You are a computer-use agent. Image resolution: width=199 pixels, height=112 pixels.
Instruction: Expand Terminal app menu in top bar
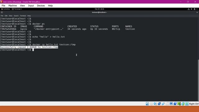click(17, 9)
